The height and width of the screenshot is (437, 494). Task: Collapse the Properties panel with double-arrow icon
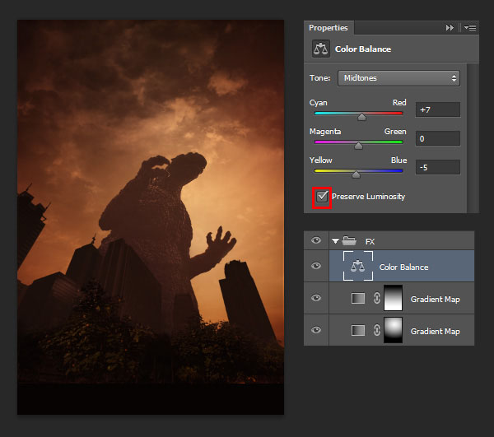click(450, 28)
